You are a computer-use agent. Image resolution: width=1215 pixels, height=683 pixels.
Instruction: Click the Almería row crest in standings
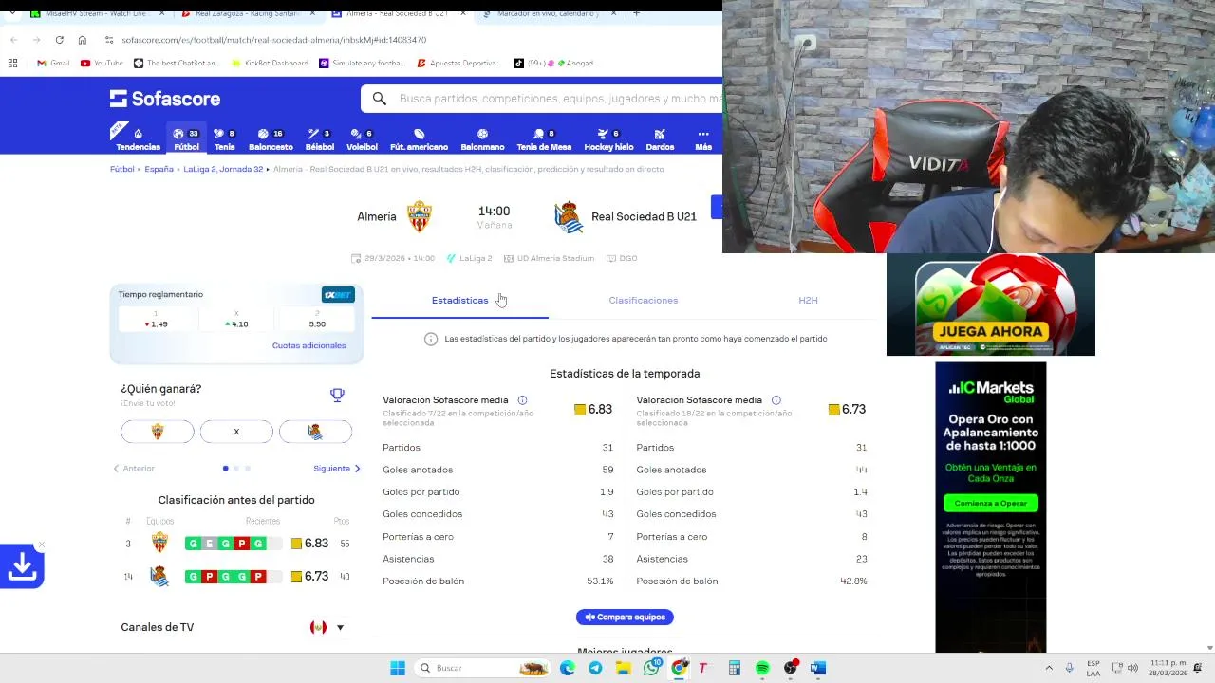coord(159,543)
